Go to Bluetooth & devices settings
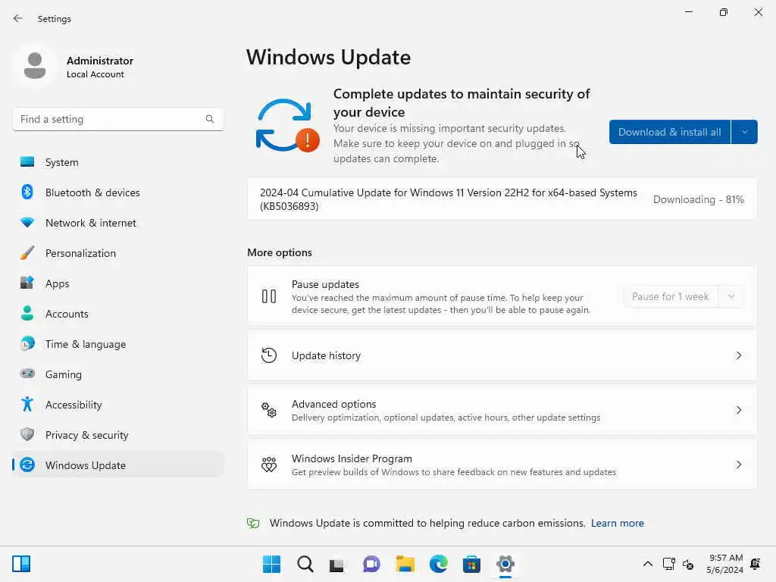The height and width of the screenshot is (582, 776). click(x=117, y=192)
